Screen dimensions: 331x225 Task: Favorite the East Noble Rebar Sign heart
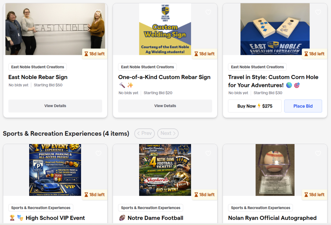tap(98, 12)
